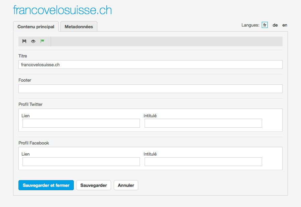Viewport: 301px width, 207px height.
Task: Click the francovelosuisse.ch page heading
Action: pyautogui.click(x=62, y=10)
